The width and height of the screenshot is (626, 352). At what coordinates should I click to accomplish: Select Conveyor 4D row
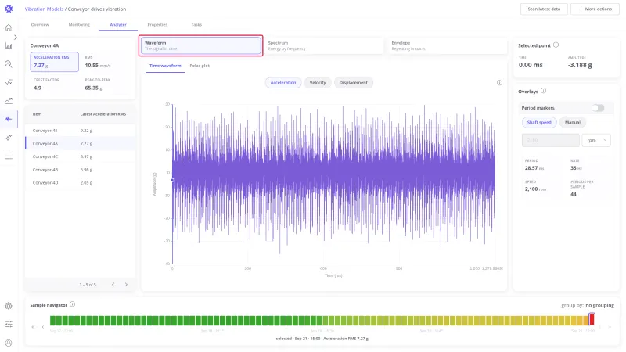[x=81, y=183]
